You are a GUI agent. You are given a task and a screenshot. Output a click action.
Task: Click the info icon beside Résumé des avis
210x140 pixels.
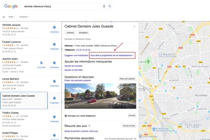tap(89, 126)
